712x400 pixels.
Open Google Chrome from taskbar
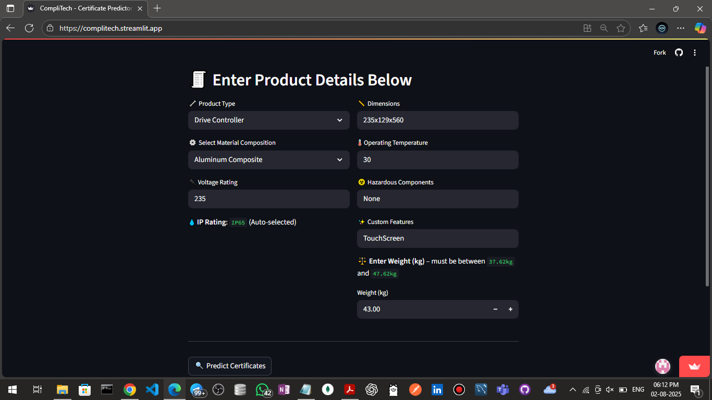pos(130,390)
